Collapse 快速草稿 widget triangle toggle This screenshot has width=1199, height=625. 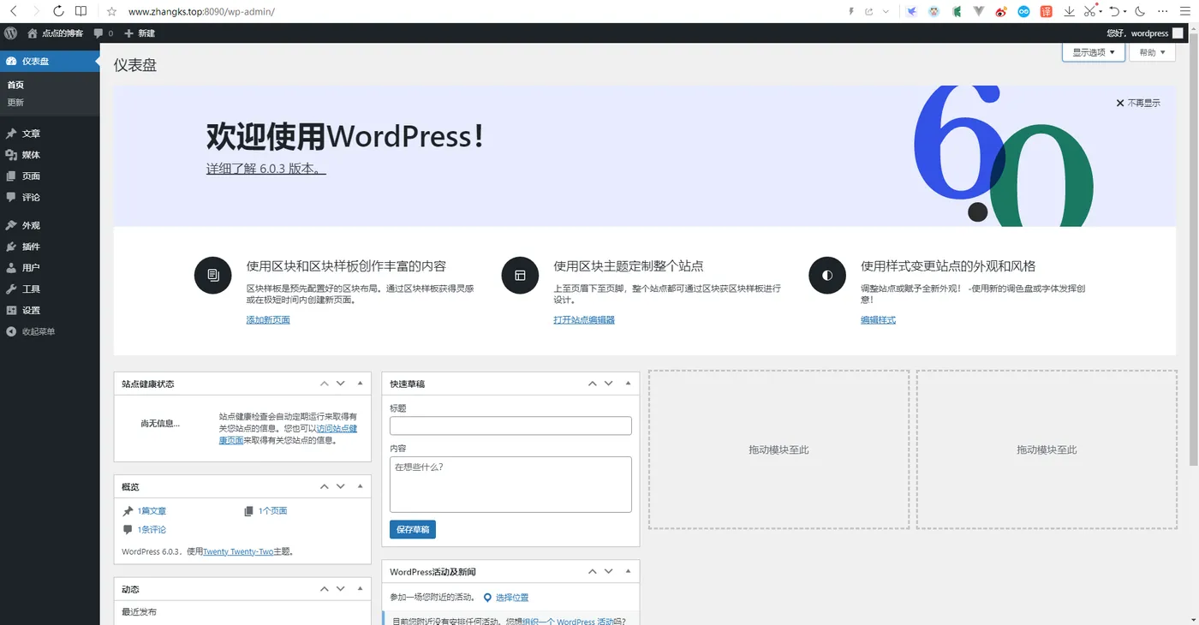coord(628,384)
